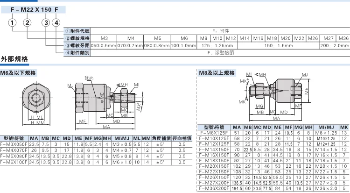Image resolution: width=350 pixels, height=193 pixels.
Task: Select the F-M3X050F row label
Action: pos(14,144)
